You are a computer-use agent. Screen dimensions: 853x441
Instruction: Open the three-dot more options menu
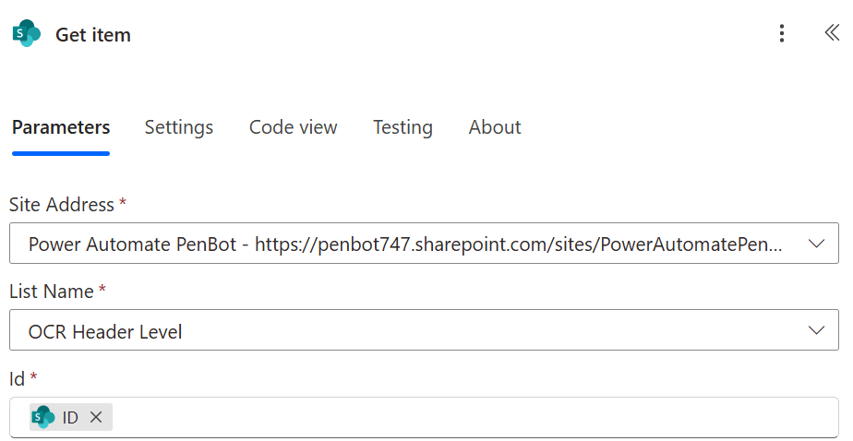coord(782,34)
